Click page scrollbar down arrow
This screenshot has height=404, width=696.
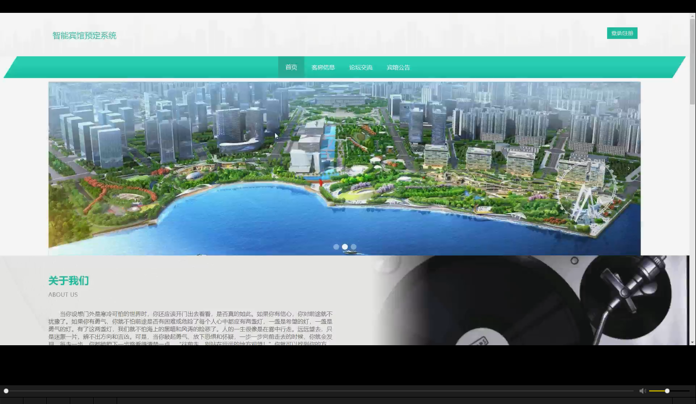(692, 342)
